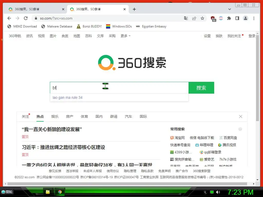
Task: Open the translate page icon
Action: point(186,18)
